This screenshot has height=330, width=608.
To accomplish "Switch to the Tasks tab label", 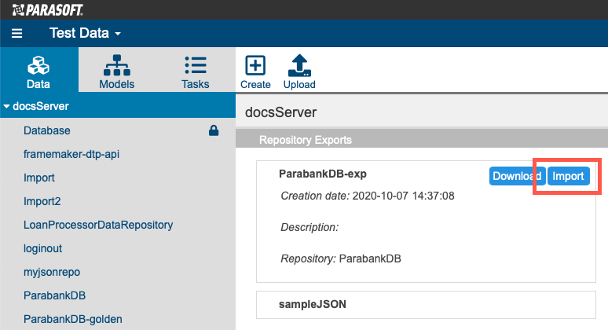I will [x=196, y=84].
